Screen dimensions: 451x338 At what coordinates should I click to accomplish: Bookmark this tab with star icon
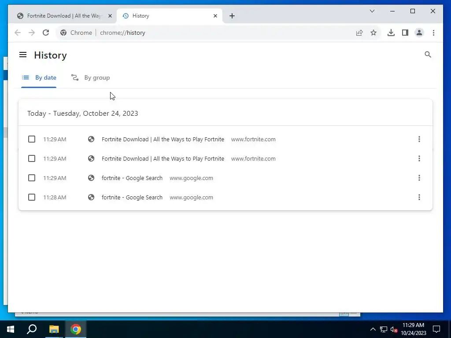tap(373, 33)
